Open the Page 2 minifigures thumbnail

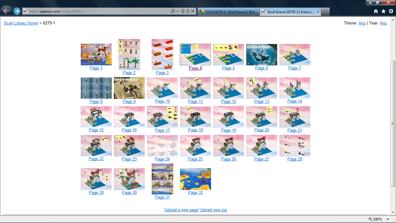point(129,55)
